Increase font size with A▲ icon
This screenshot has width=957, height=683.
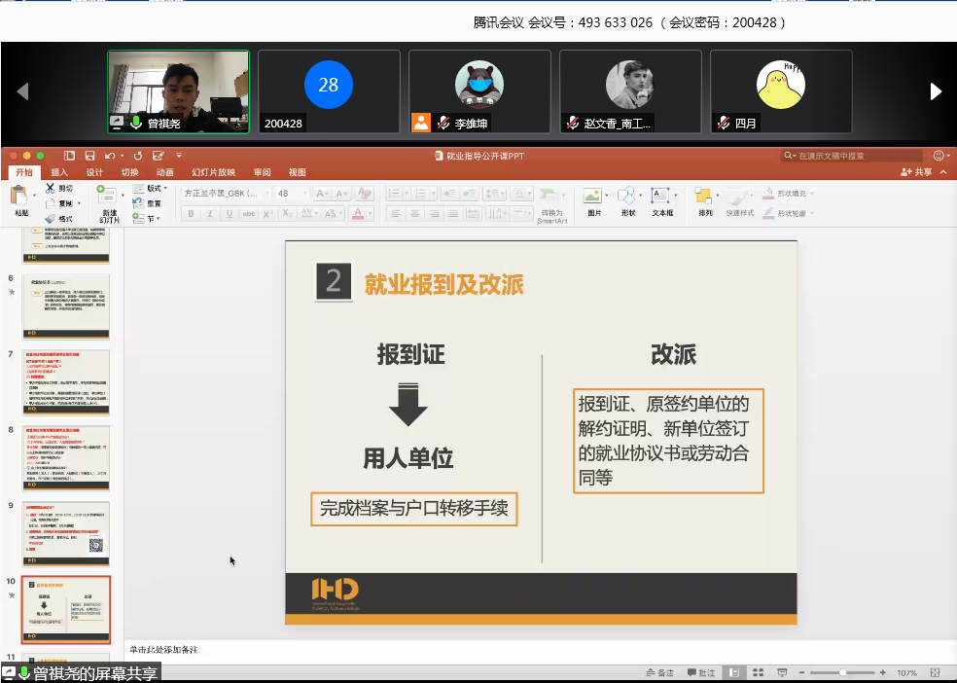coord(321,194)
